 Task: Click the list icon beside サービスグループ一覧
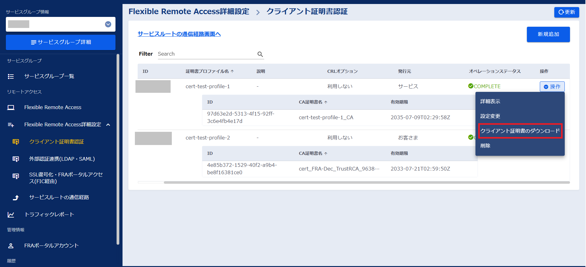click(11, 77)
